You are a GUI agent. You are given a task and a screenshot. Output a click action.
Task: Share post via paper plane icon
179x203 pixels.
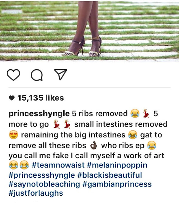61,74
